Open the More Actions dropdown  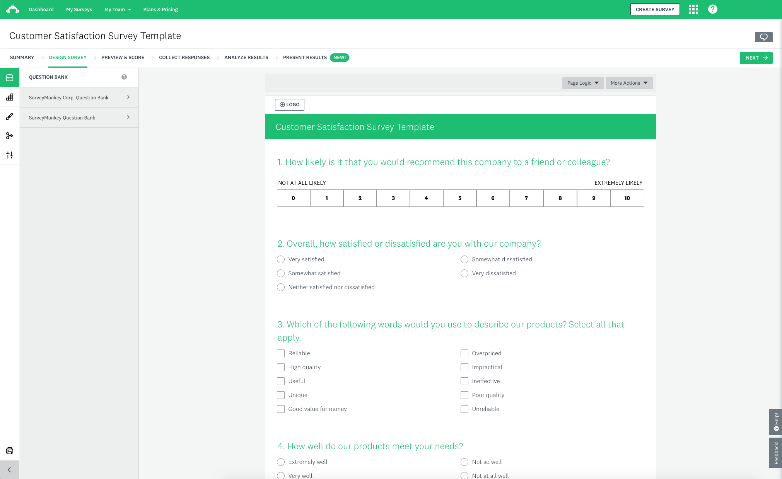pyautogui.click(x=627, y=83)
